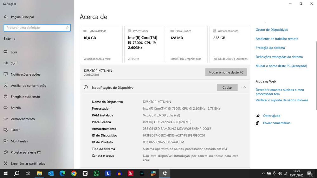Click Sistema operativo de 64 bits text
Image resolution: width=317 pixels, height=178 pixels.
[x=185, y=149]
